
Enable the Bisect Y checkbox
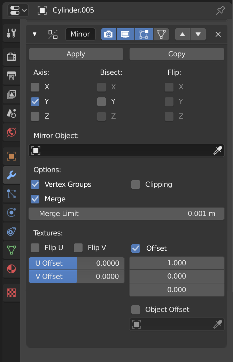point(101,102)
